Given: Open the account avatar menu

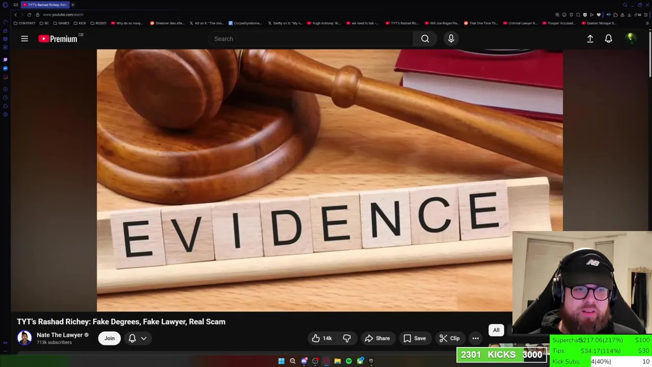Looking at the screenshot, I should (631, 38).
